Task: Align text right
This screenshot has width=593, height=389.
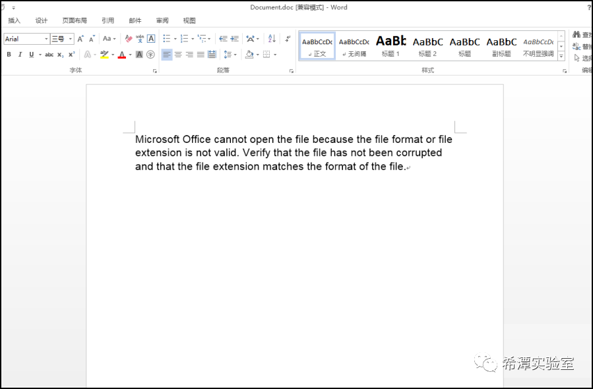Action: (189, 55)
